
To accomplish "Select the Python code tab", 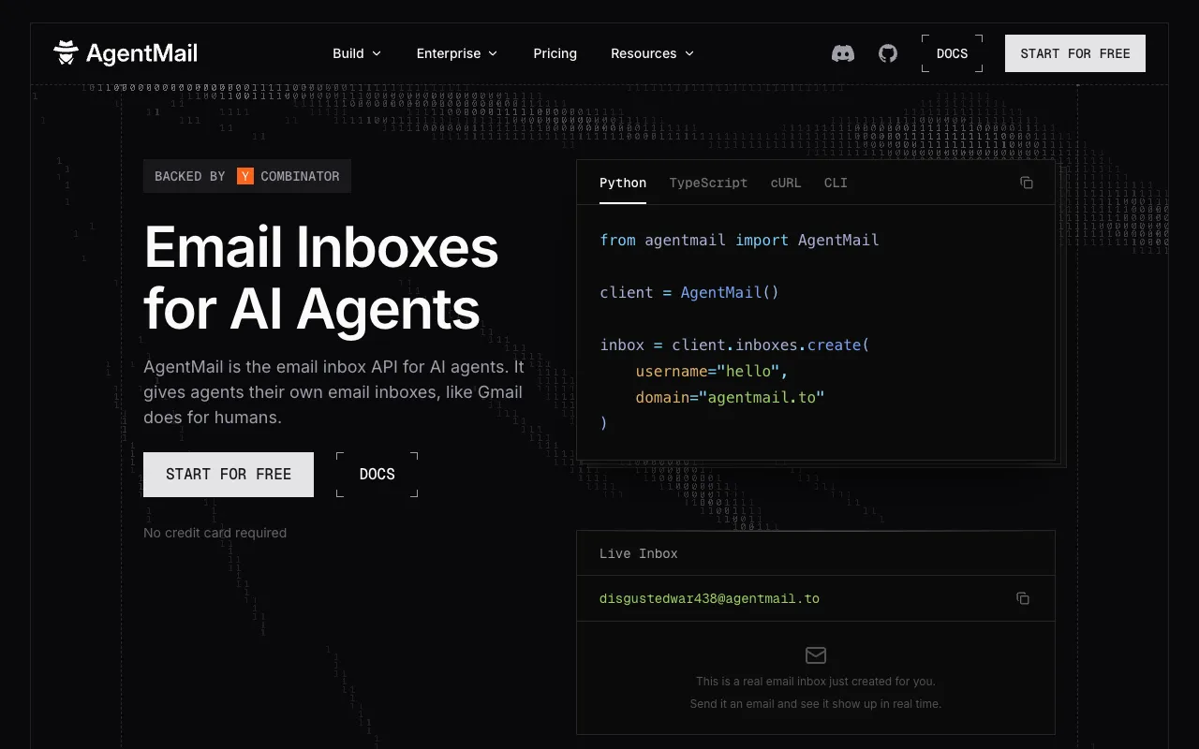I will click(623, 183).
